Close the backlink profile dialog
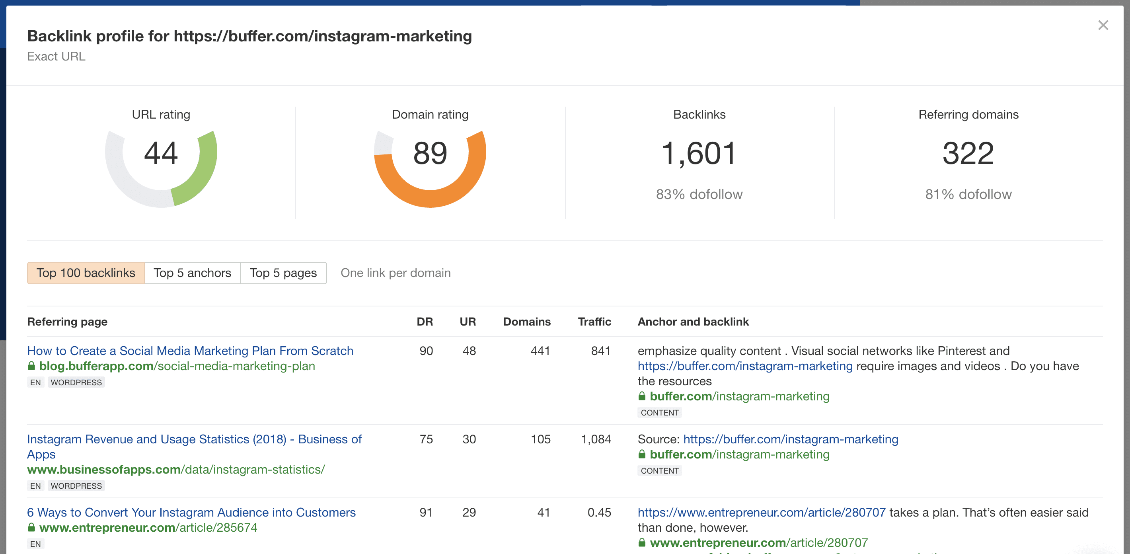Image resolution: width=1130 pixels, height=554 pixels. coord(1103,25)
